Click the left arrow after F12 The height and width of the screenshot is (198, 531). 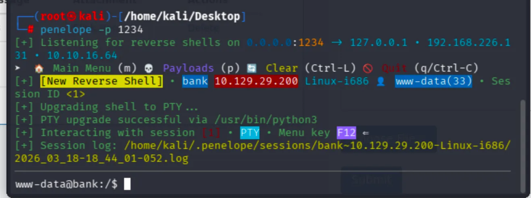[x=365, y=133]
